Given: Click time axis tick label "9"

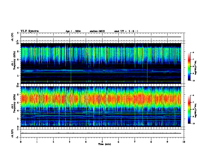Looking at the screenshot, I should (167, 142).
